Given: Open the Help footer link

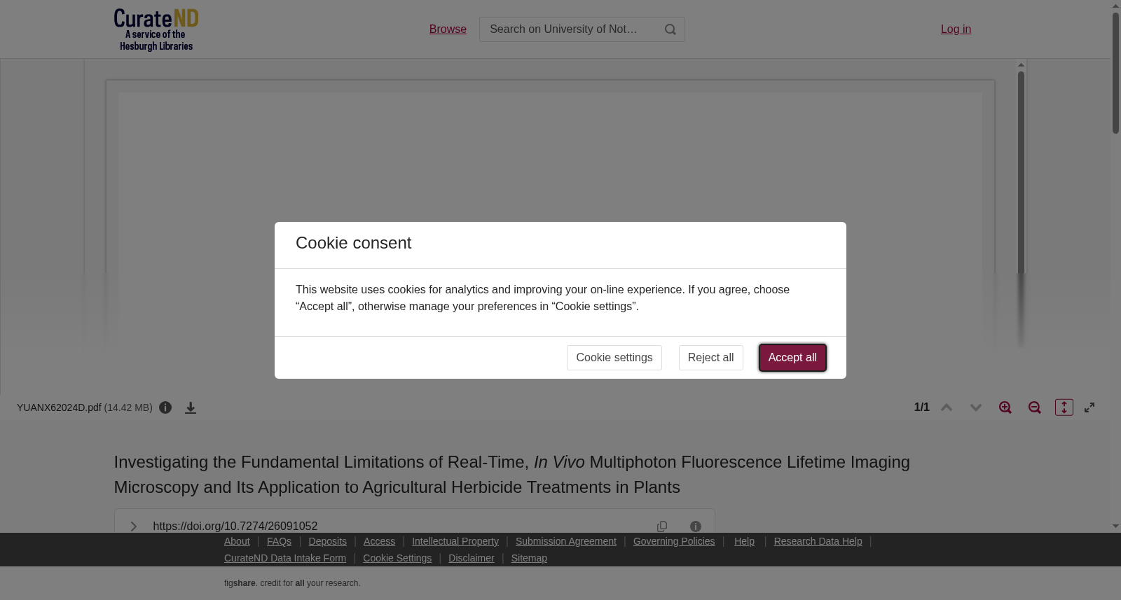Looking at the screenshot, I should [x=744, y=541].
